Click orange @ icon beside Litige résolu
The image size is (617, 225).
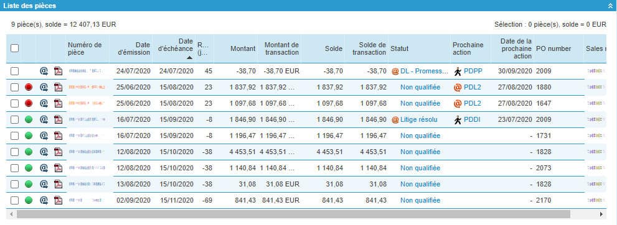[395, 120]
